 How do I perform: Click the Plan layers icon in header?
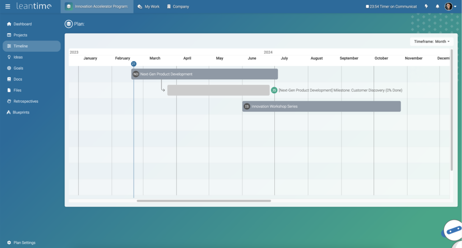pyautogui.click(x=69, y=24)
